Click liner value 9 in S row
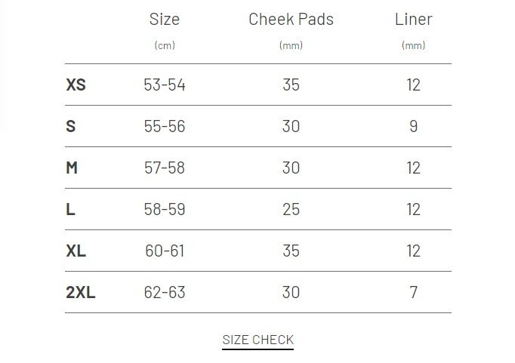Screen dimensions: 515x363 click(x=413, y=126)
